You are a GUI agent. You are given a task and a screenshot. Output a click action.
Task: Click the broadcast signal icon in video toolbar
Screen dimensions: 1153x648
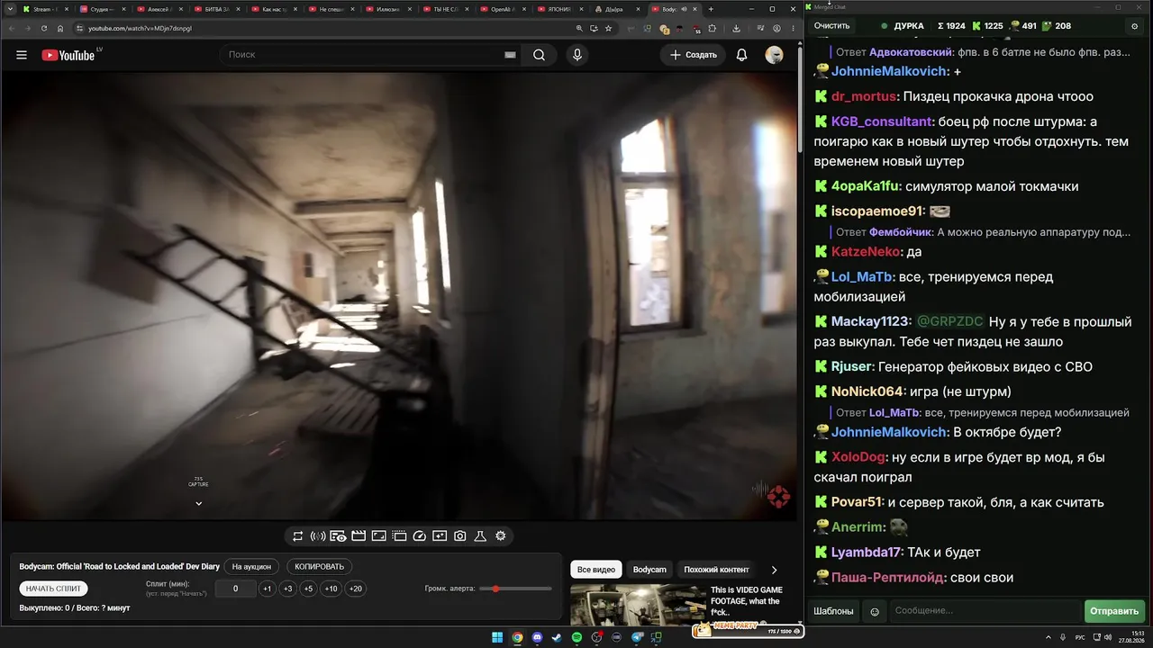[x=318, y=536]
